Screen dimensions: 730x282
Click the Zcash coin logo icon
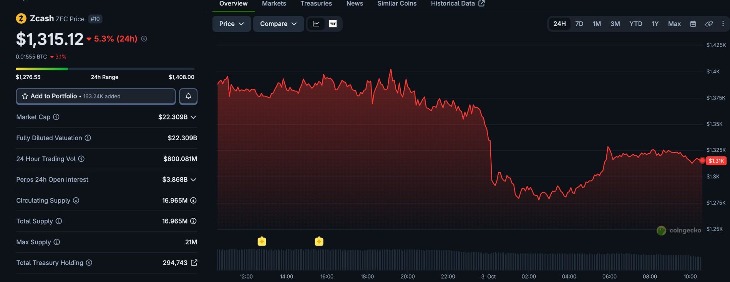tap(21, 18)
